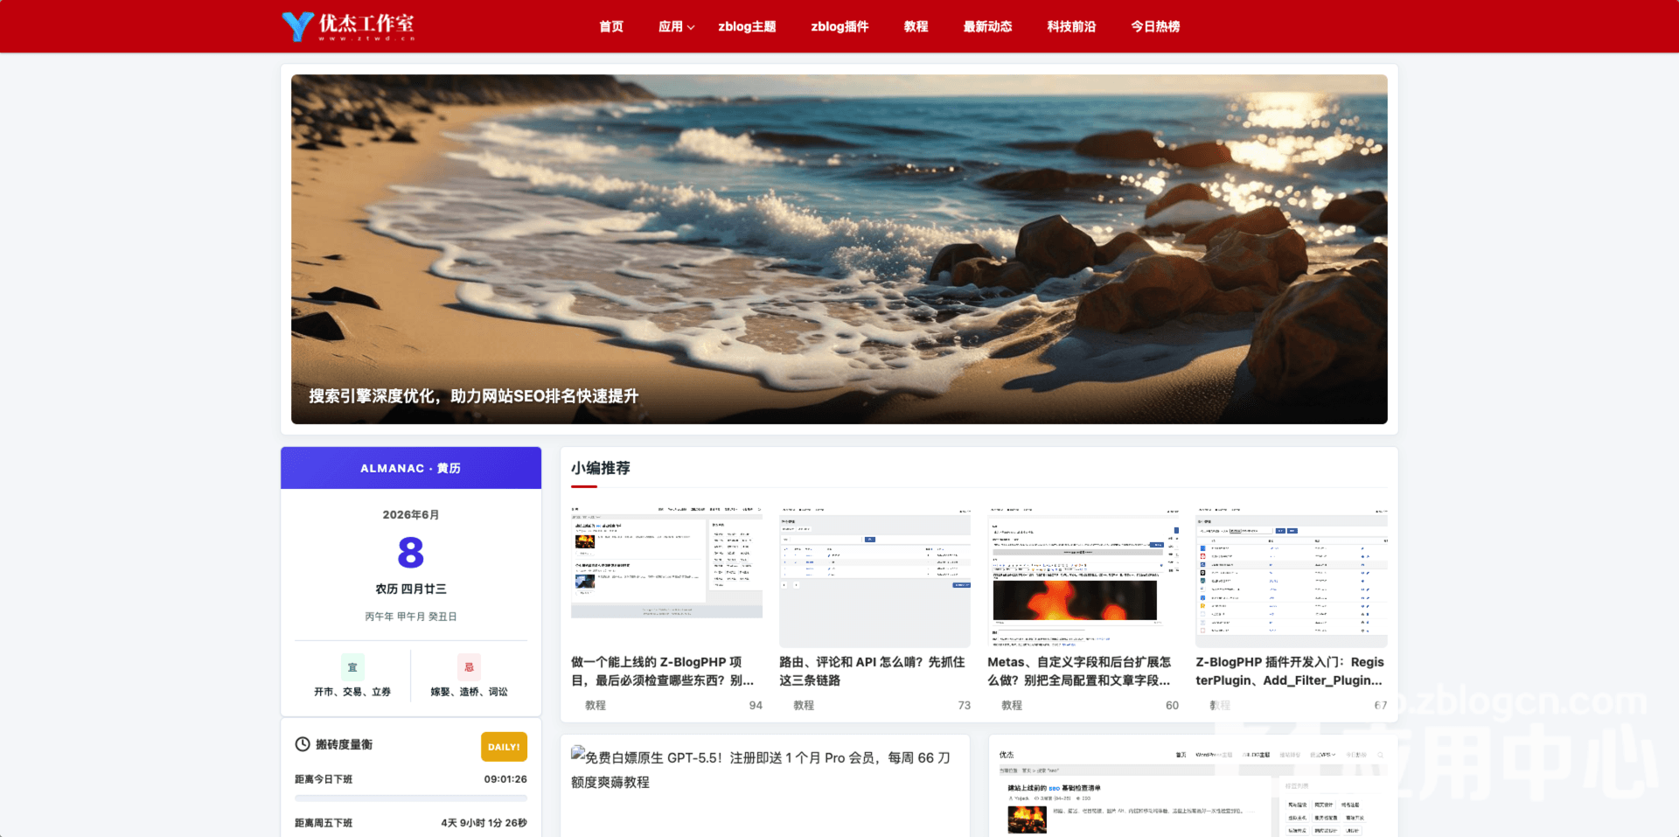Select 教程 in the navigation bar
Viewport: 1679px width, 837px height.
click(916, 26)
